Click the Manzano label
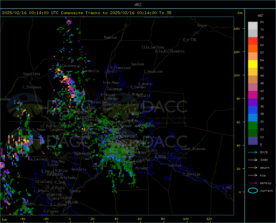The height and width of the screenshot is (223, 276). point(28,203)
